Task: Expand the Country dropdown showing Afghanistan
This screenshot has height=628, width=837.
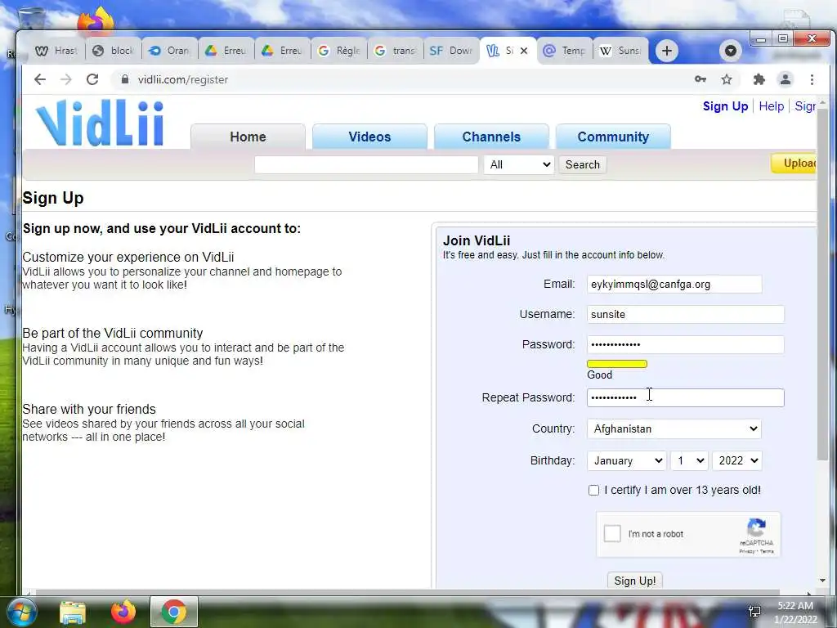Action: tap(674, 428)
